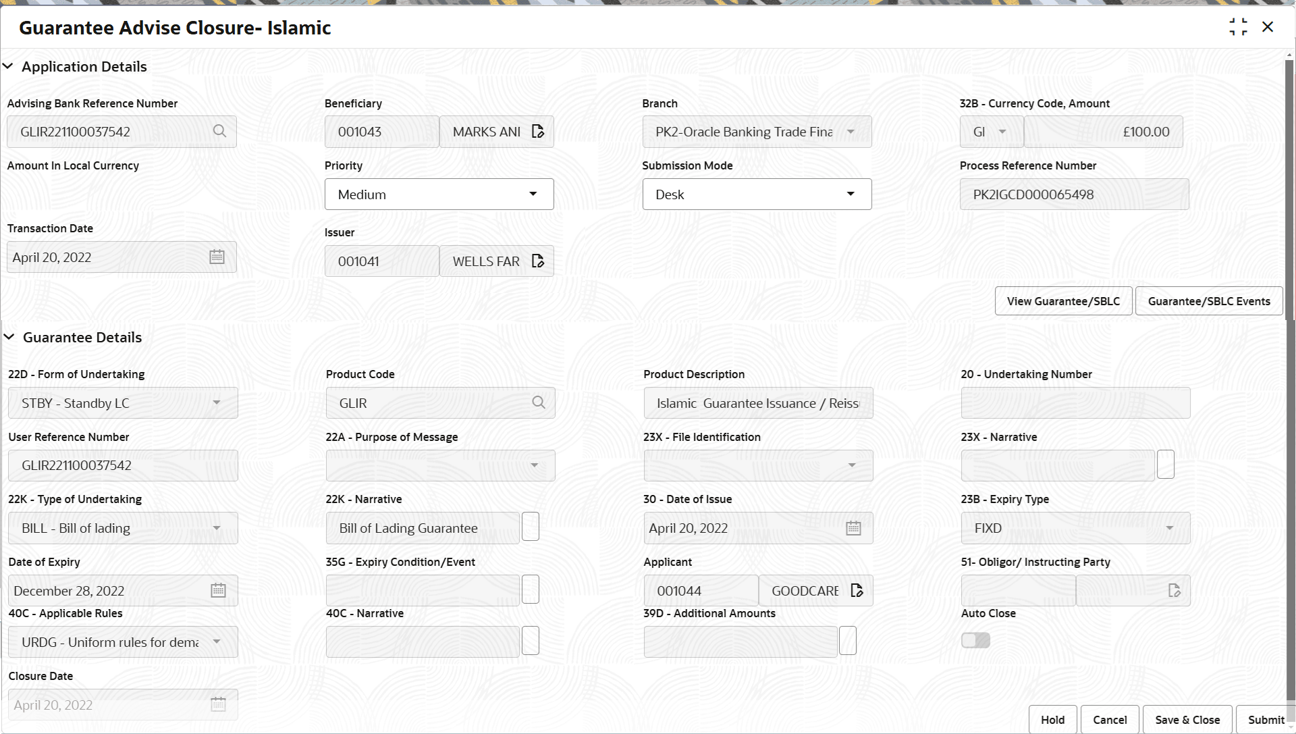Collapse the popup window with shrink icon
This screenshot has height=734, width=1296.
(x=1238, y=27)
